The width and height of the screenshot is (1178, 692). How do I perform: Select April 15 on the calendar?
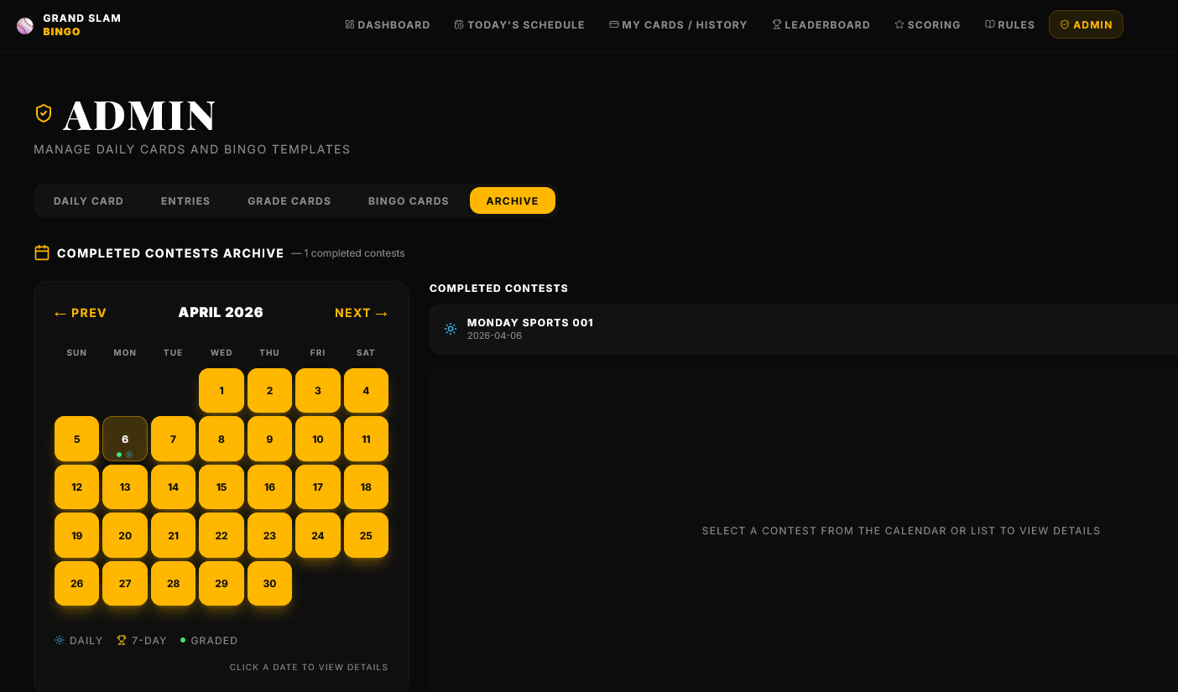click(x=222, y=487)
